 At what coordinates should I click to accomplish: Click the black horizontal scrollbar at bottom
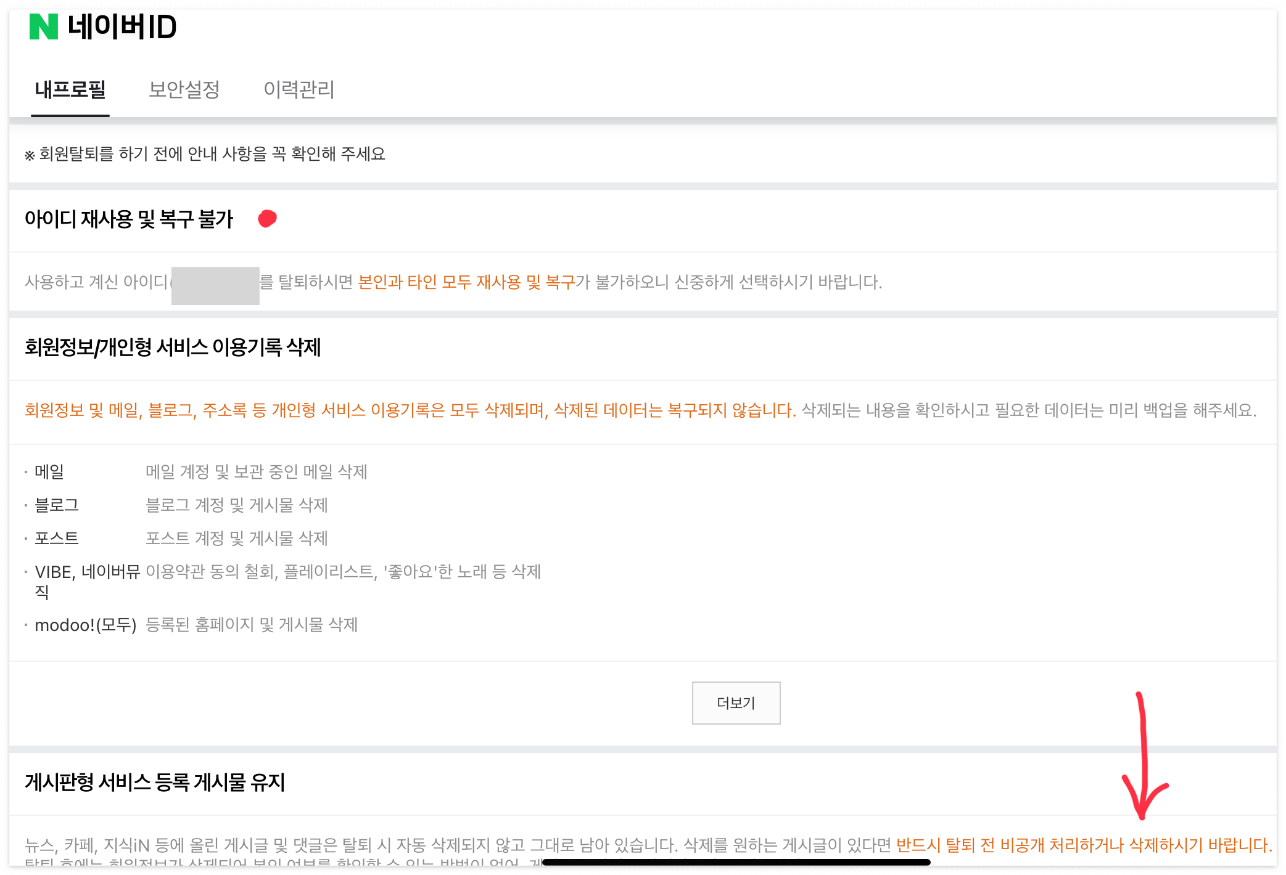point(736,863)
